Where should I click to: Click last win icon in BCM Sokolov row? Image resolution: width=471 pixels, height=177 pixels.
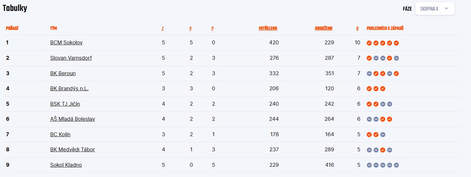(x=396, y=43)
